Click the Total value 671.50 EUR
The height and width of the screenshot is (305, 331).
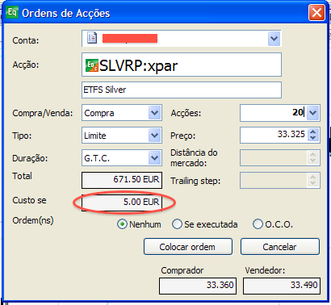122,180
